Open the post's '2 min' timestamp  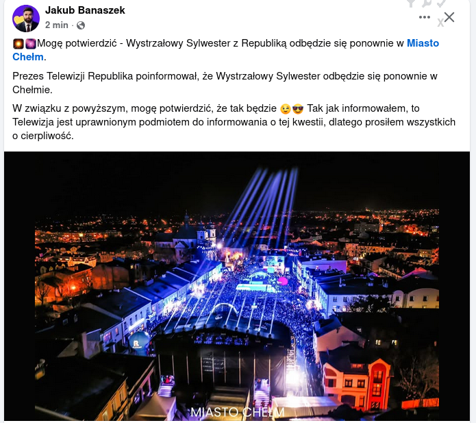[x=56, y=25]
